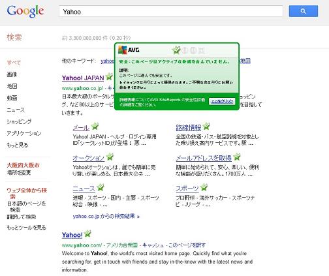Select 画像 in left sidebar
The height and width of the screenshot is (276, 329).
12,74
